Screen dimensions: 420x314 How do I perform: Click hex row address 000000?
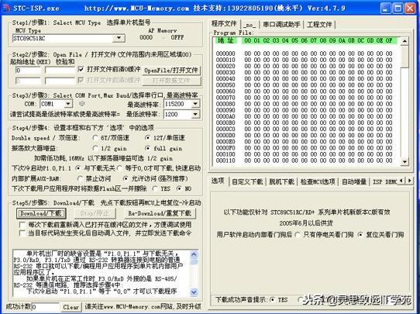click(225, 53)
